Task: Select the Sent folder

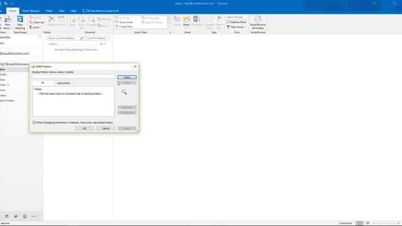Action: [x=3, y=80]
